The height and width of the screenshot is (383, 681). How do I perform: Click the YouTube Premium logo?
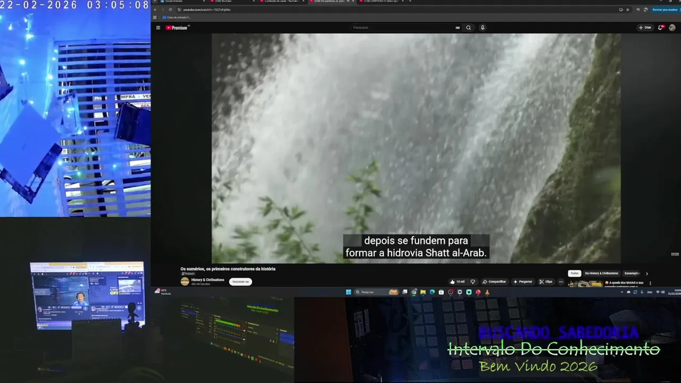coord(178,28)
